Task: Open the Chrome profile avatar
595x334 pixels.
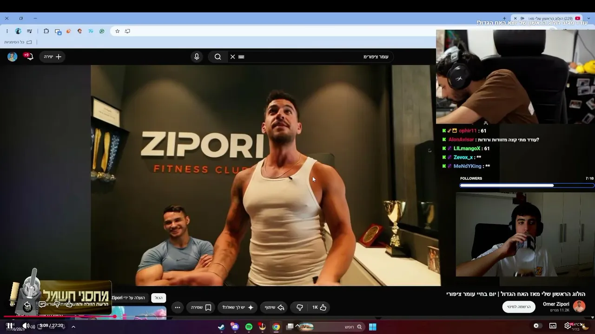Action: [18, 31]
